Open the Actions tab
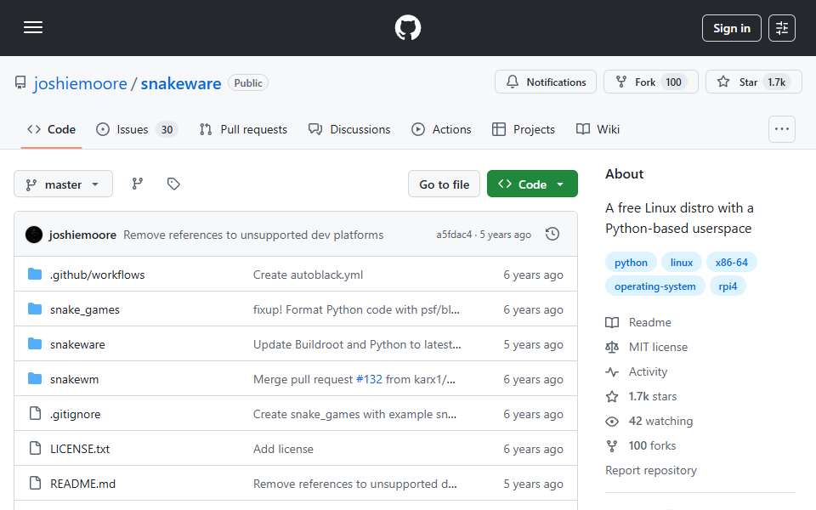The height and width of the screenshot is (510, 816). [441, 129]
